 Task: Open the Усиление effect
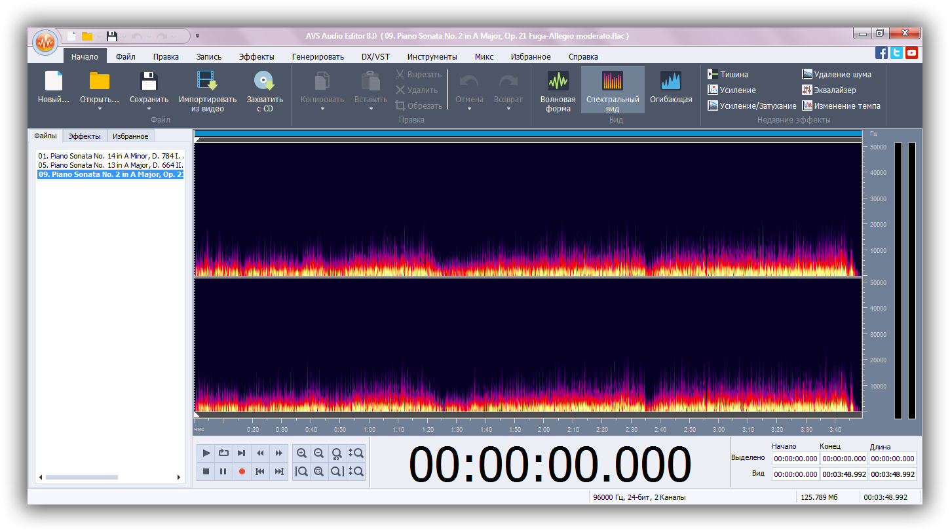click(x=732, y=90)
